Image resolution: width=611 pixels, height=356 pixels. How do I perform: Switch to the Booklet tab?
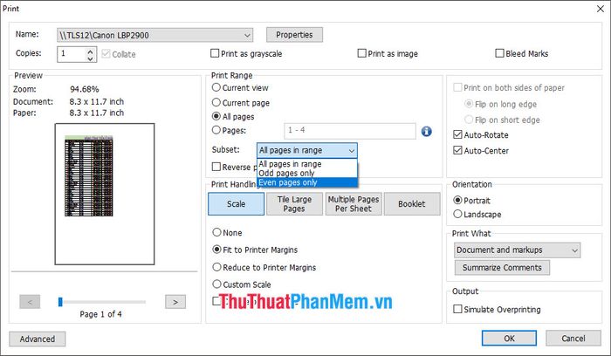point(412,203)
